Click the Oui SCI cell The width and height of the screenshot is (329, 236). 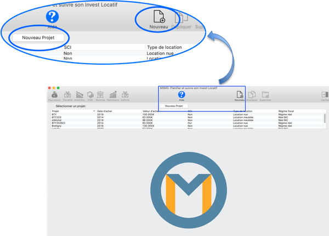click(190, 123)
